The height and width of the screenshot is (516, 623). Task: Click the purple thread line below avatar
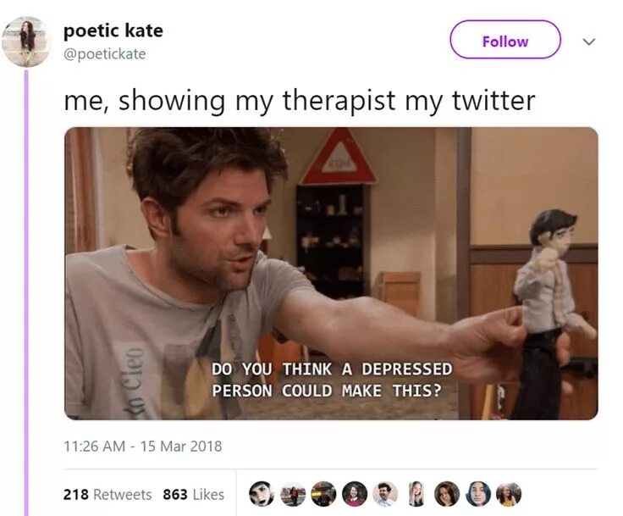click(x=26, y=292)
